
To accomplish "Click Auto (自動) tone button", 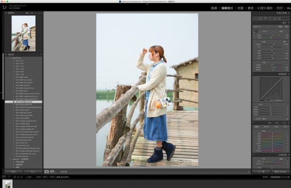I will pyautogui.click(x=284, y=42).
